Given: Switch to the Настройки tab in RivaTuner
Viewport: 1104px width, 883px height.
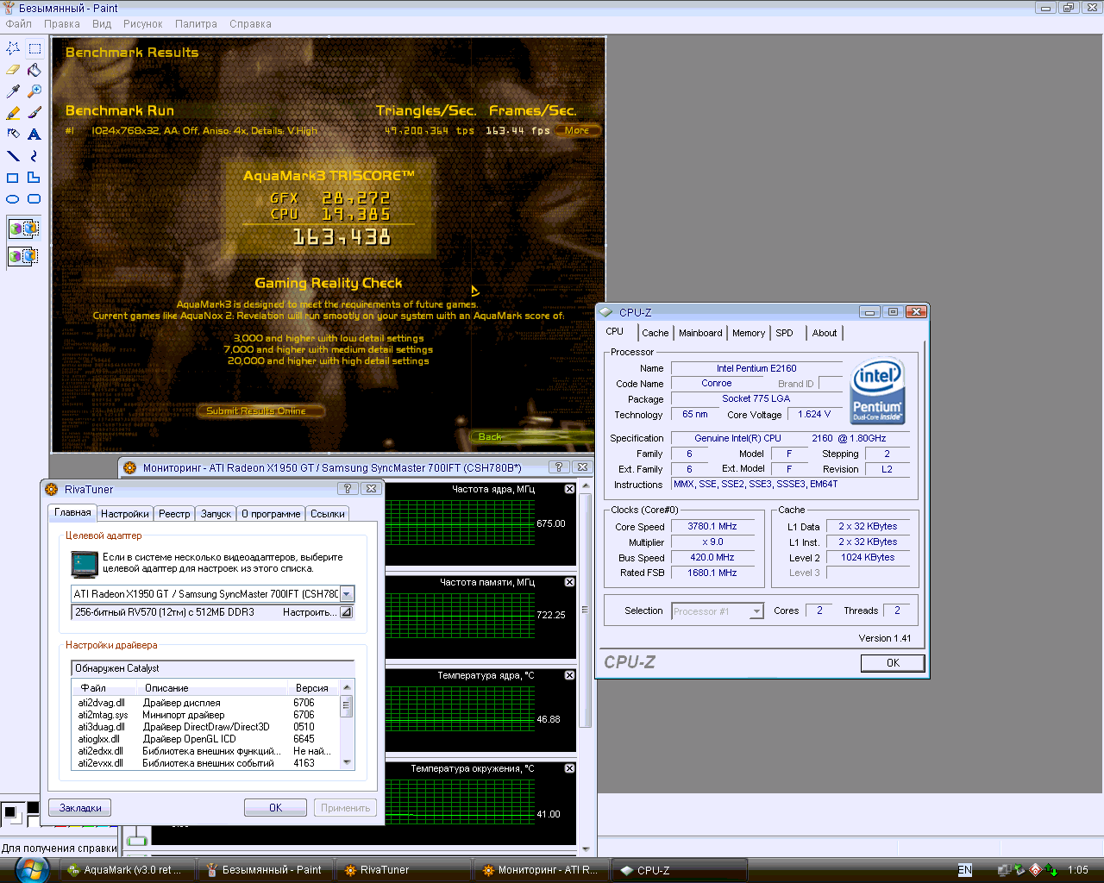Looking at the screenshot, I should 125,514.
